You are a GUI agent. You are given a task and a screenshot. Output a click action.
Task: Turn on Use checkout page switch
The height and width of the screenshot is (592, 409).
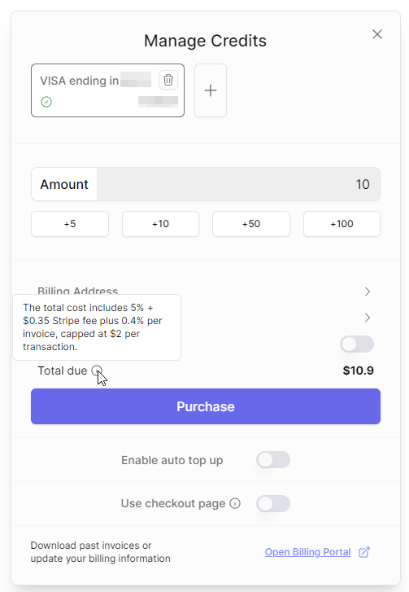[273, 504]
